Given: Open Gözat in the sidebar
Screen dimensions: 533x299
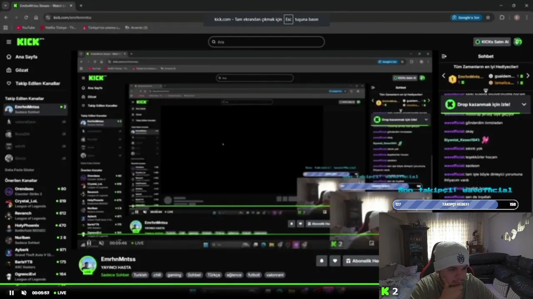Looking at the screenshot, I should [x=22, y=70].
